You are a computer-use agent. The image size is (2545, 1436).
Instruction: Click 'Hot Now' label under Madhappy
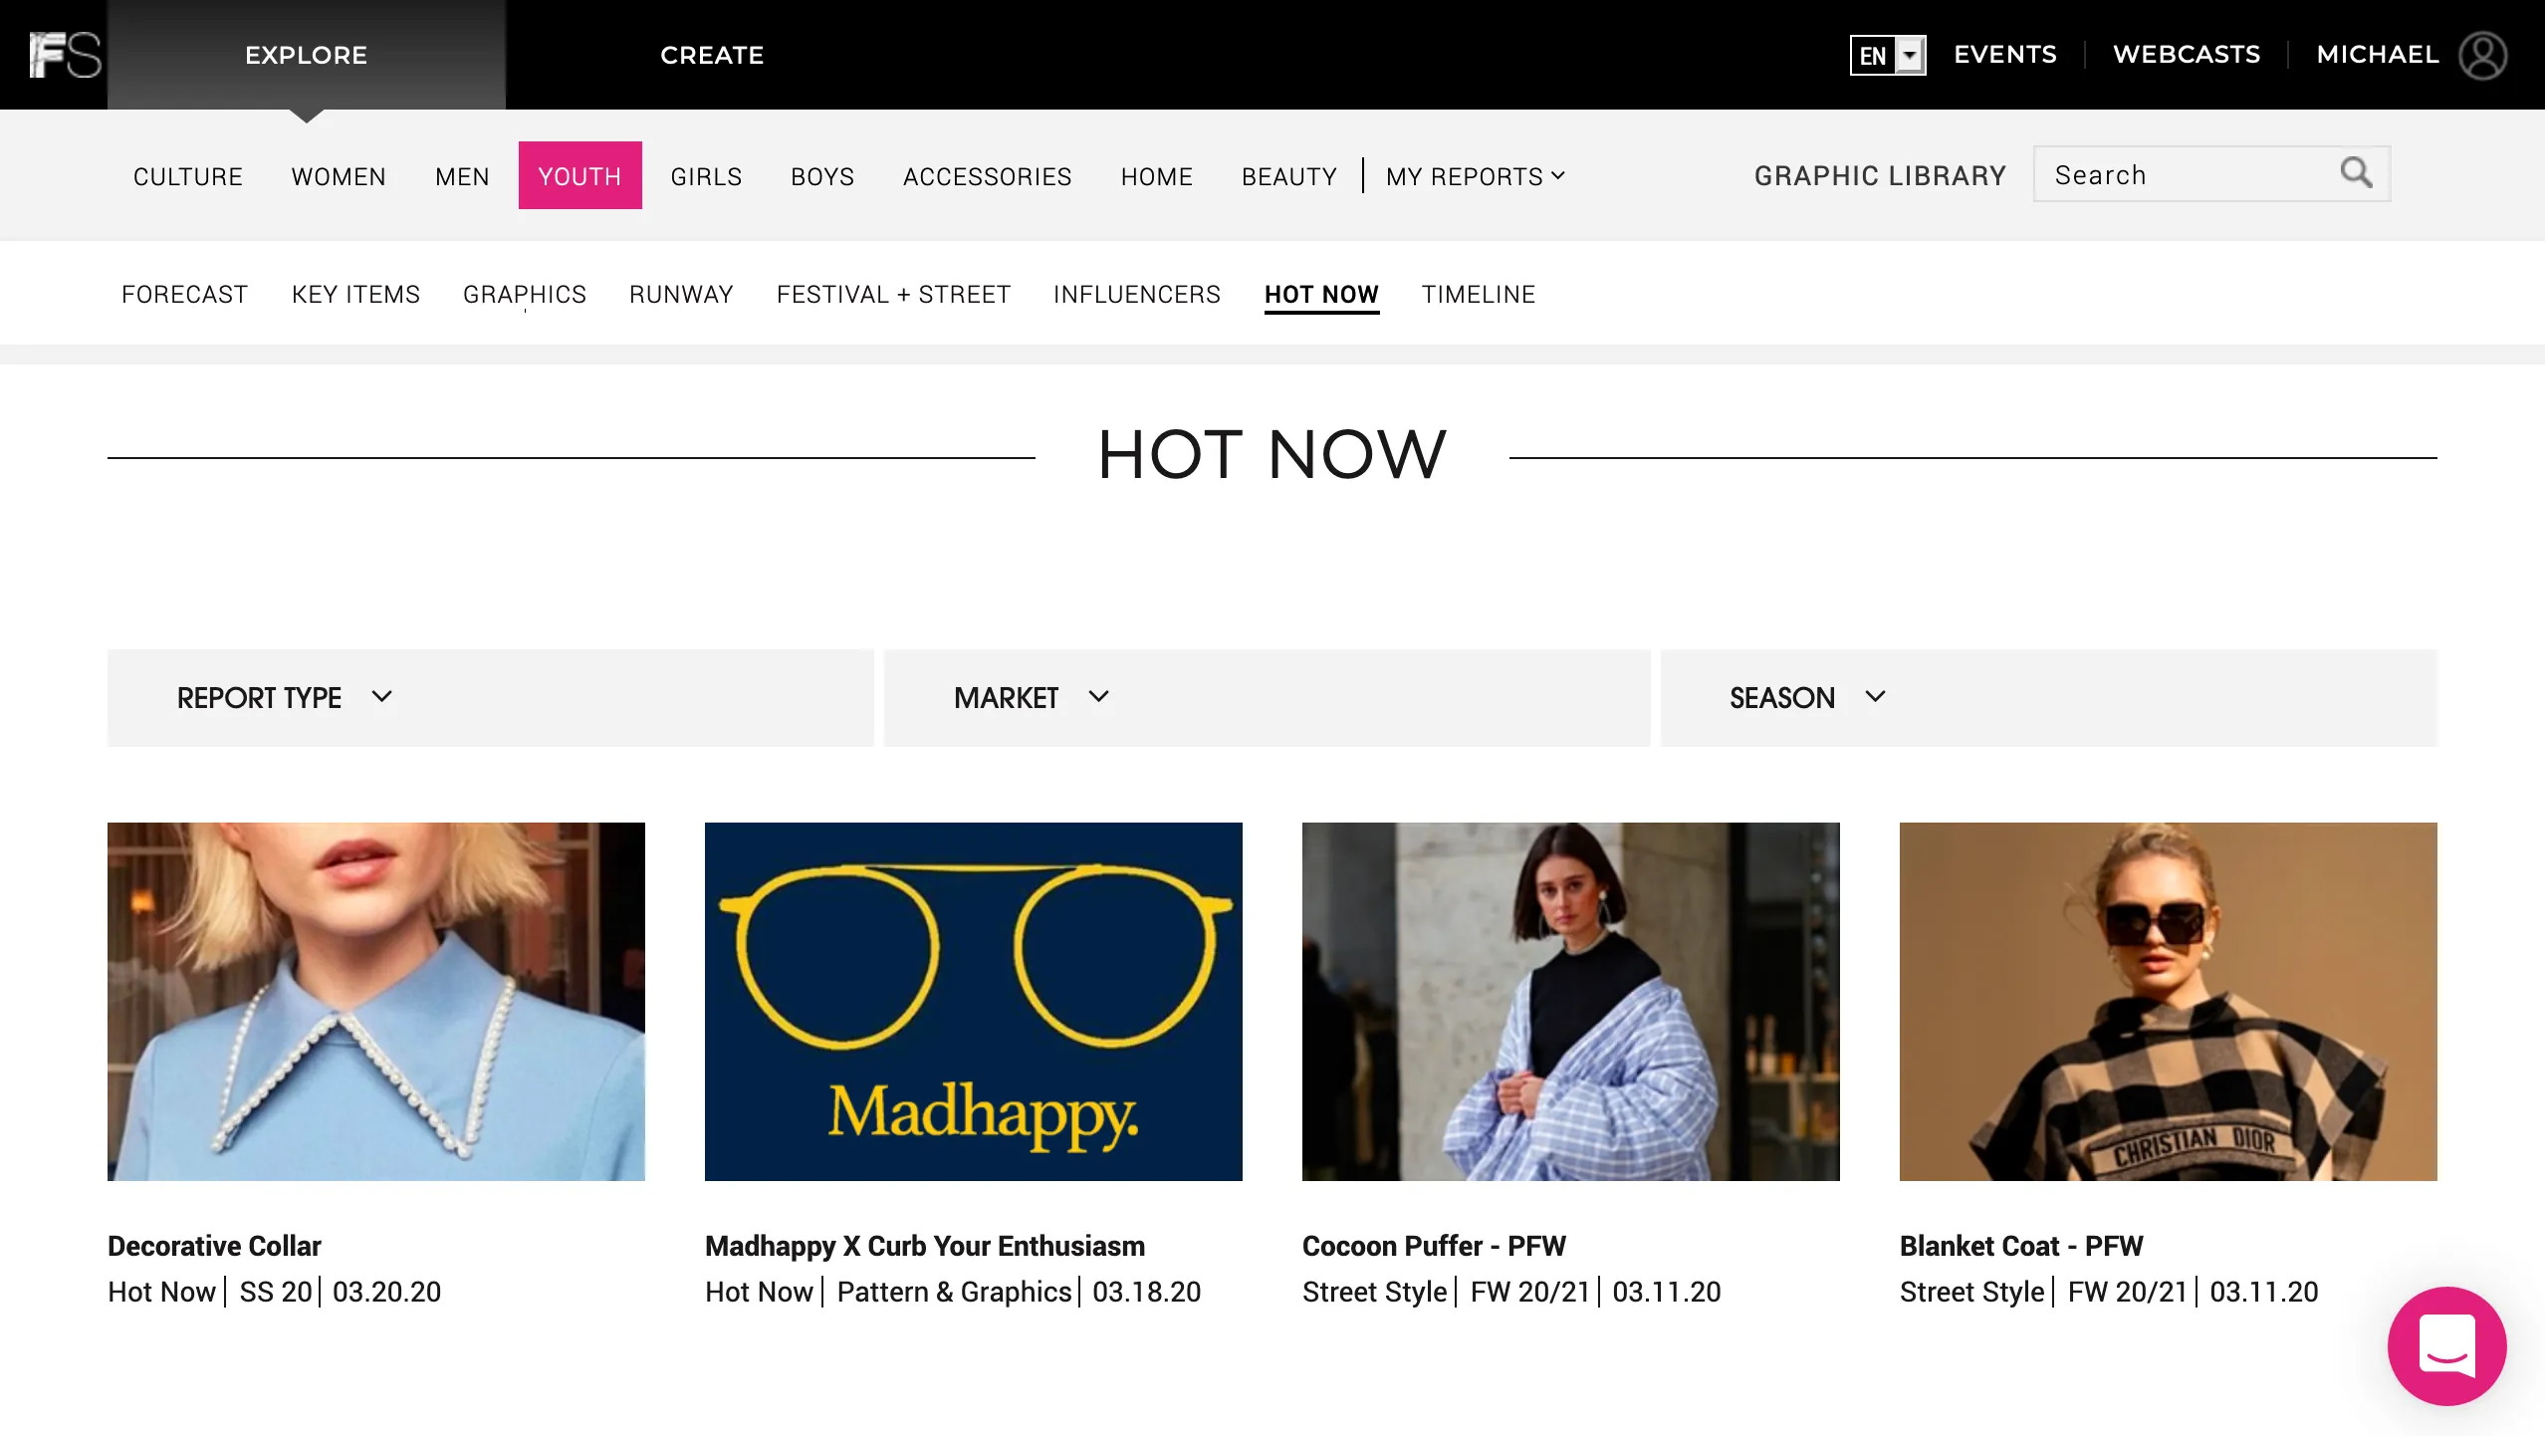tap(759, 1292)
